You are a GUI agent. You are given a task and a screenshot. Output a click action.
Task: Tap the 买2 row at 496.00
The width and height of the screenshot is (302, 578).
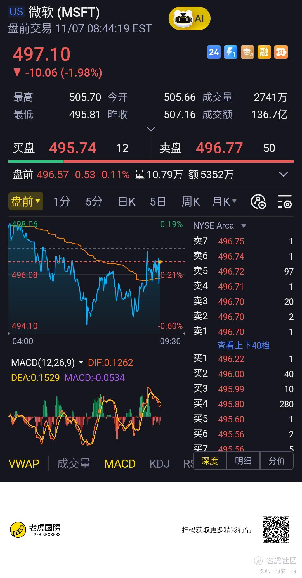243,374
